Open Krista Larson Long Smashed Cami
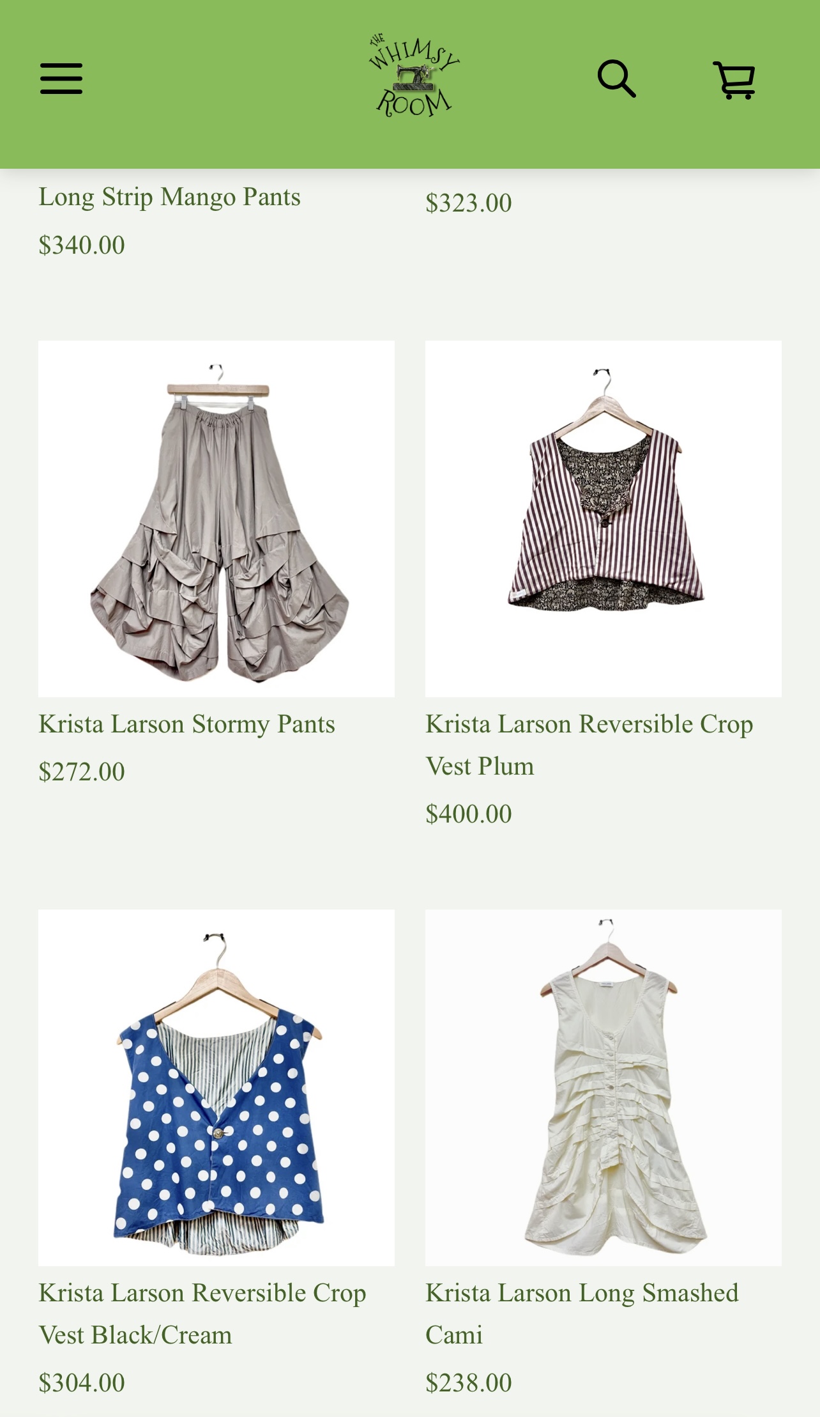 tap(582, 1313)
